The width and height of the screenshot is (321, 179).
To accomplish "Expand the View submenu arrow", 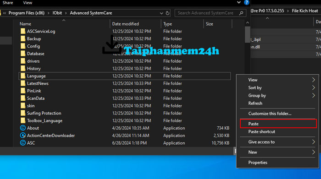I will click(313, 80).
